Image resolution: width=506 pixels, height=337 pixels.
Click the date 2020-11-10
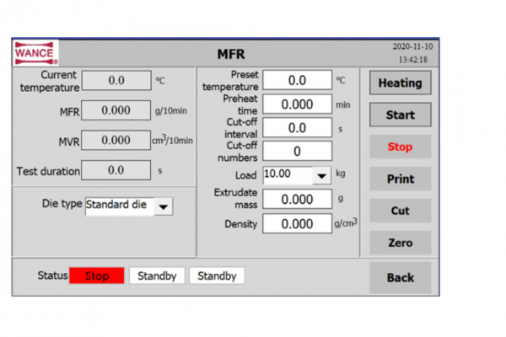[412, 47]
